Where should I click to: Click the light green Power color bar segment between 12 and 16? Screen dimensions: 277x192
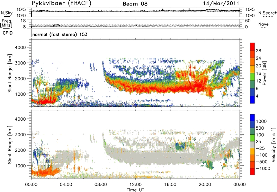252,77
